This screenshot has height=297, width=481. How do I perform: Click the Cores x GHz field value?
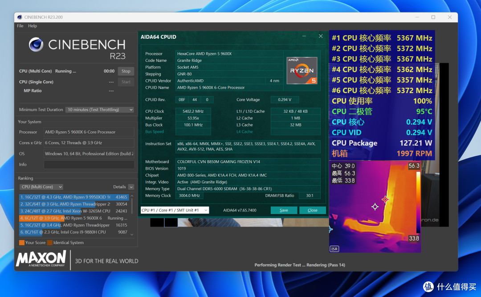tap(89, 142)
